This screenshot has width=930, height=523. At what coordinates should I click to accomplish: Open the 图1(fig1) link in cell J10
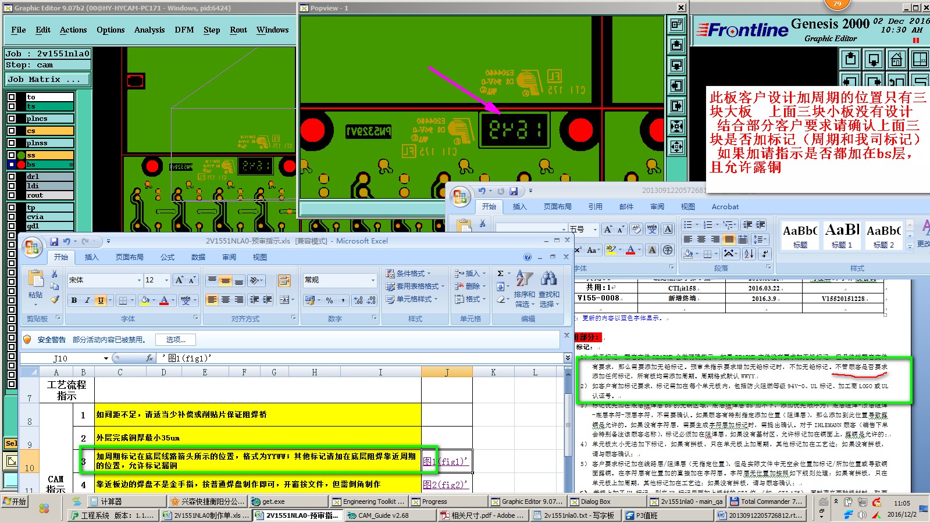pos(446,461)
